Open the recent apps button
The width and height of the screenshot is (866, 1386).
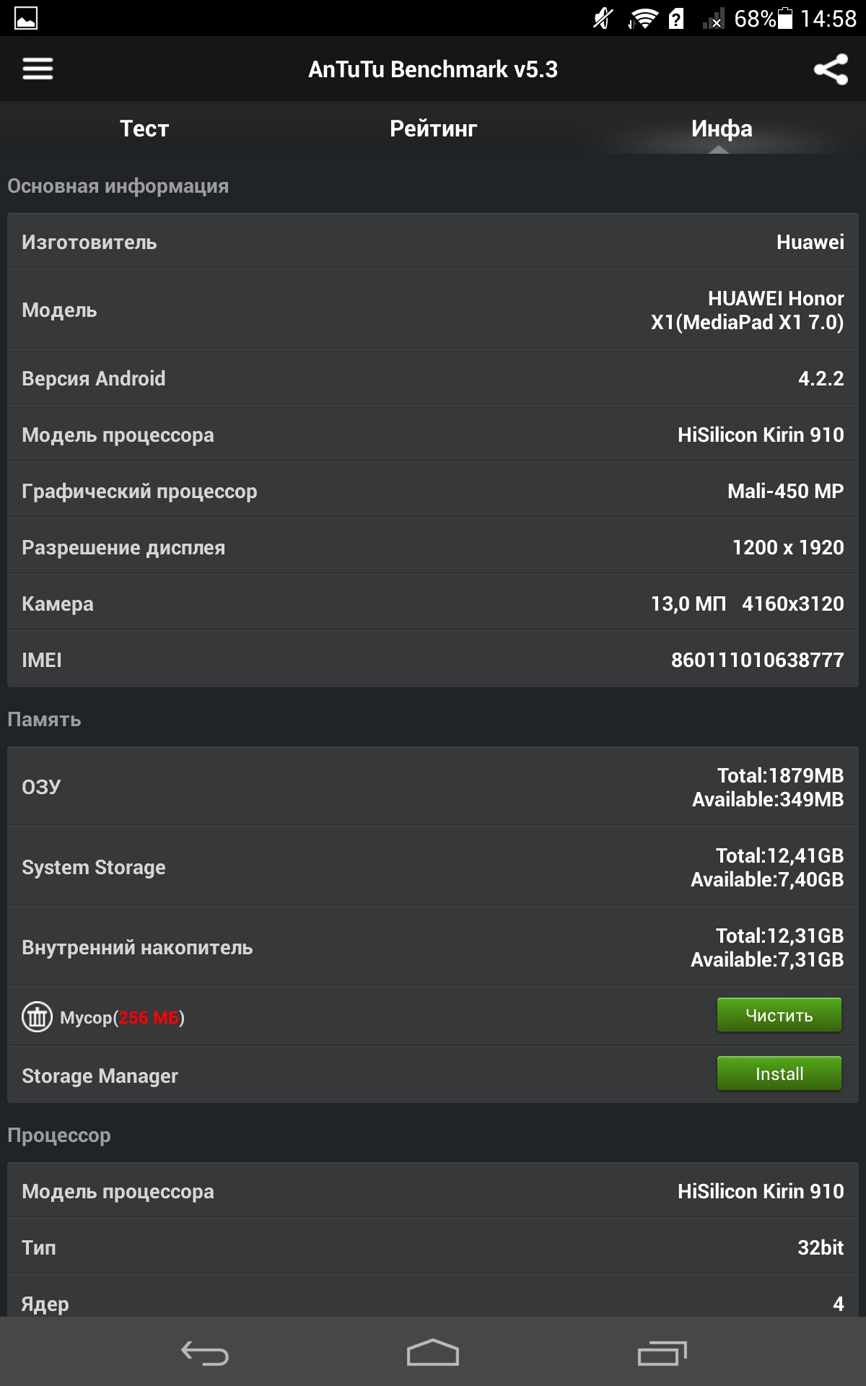click(662, 1353)
